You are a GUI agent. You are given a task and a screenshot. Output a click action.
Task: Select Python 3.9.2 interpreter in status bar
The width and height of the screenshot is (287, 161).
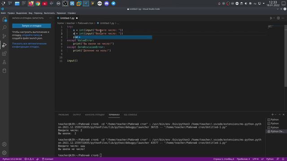12,159
